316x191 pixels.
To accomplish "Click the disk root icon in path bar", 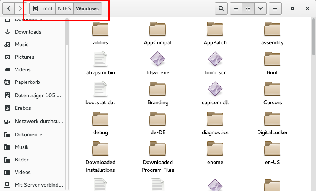I will [36, 8].
